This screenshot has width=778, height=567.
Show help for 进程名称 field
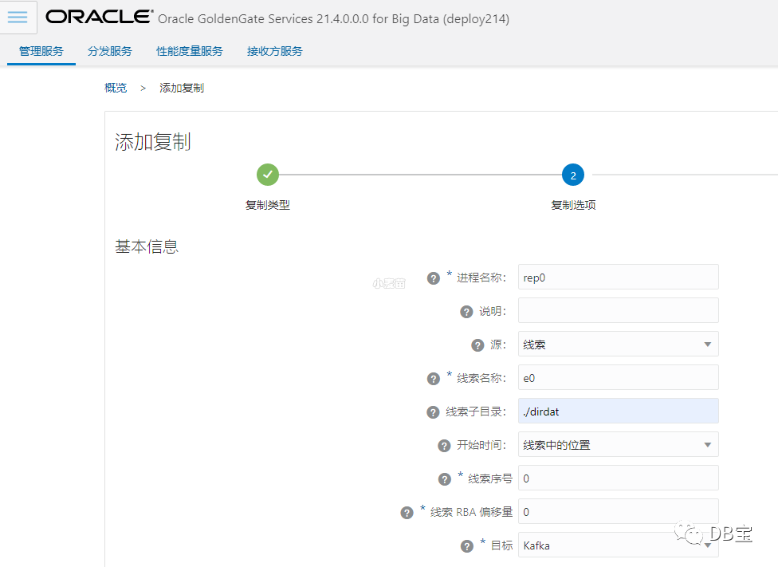point(433,278)
